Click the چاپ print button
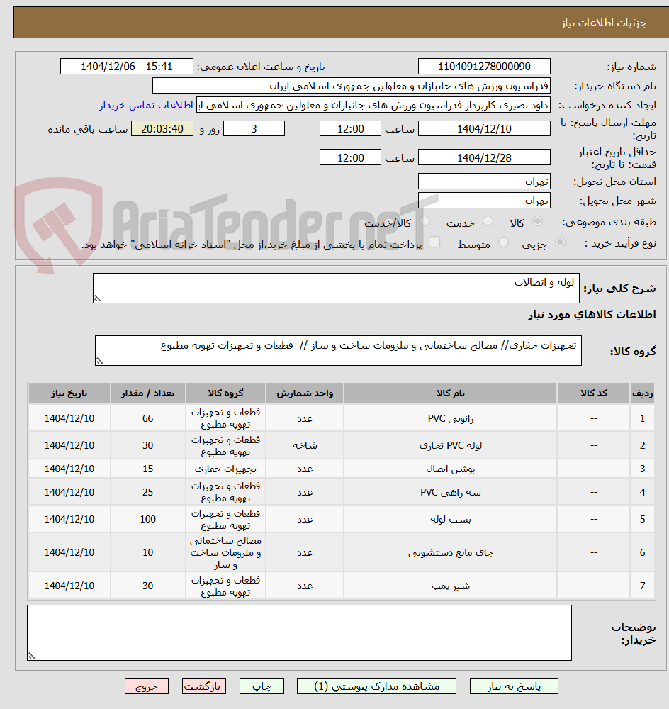 [262, 686]
